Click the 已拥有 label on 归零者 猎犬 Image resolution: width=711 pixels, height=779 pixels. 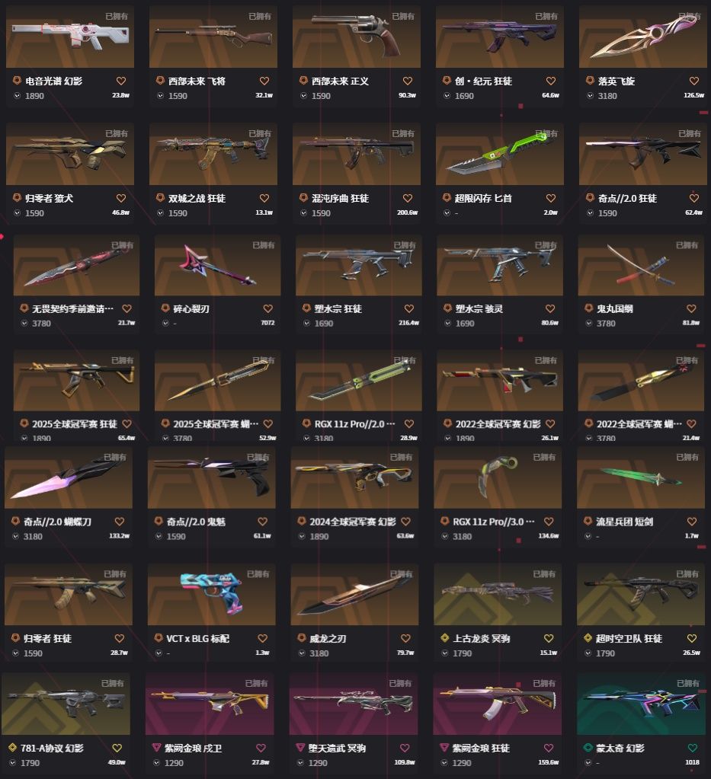click(117, 134)
